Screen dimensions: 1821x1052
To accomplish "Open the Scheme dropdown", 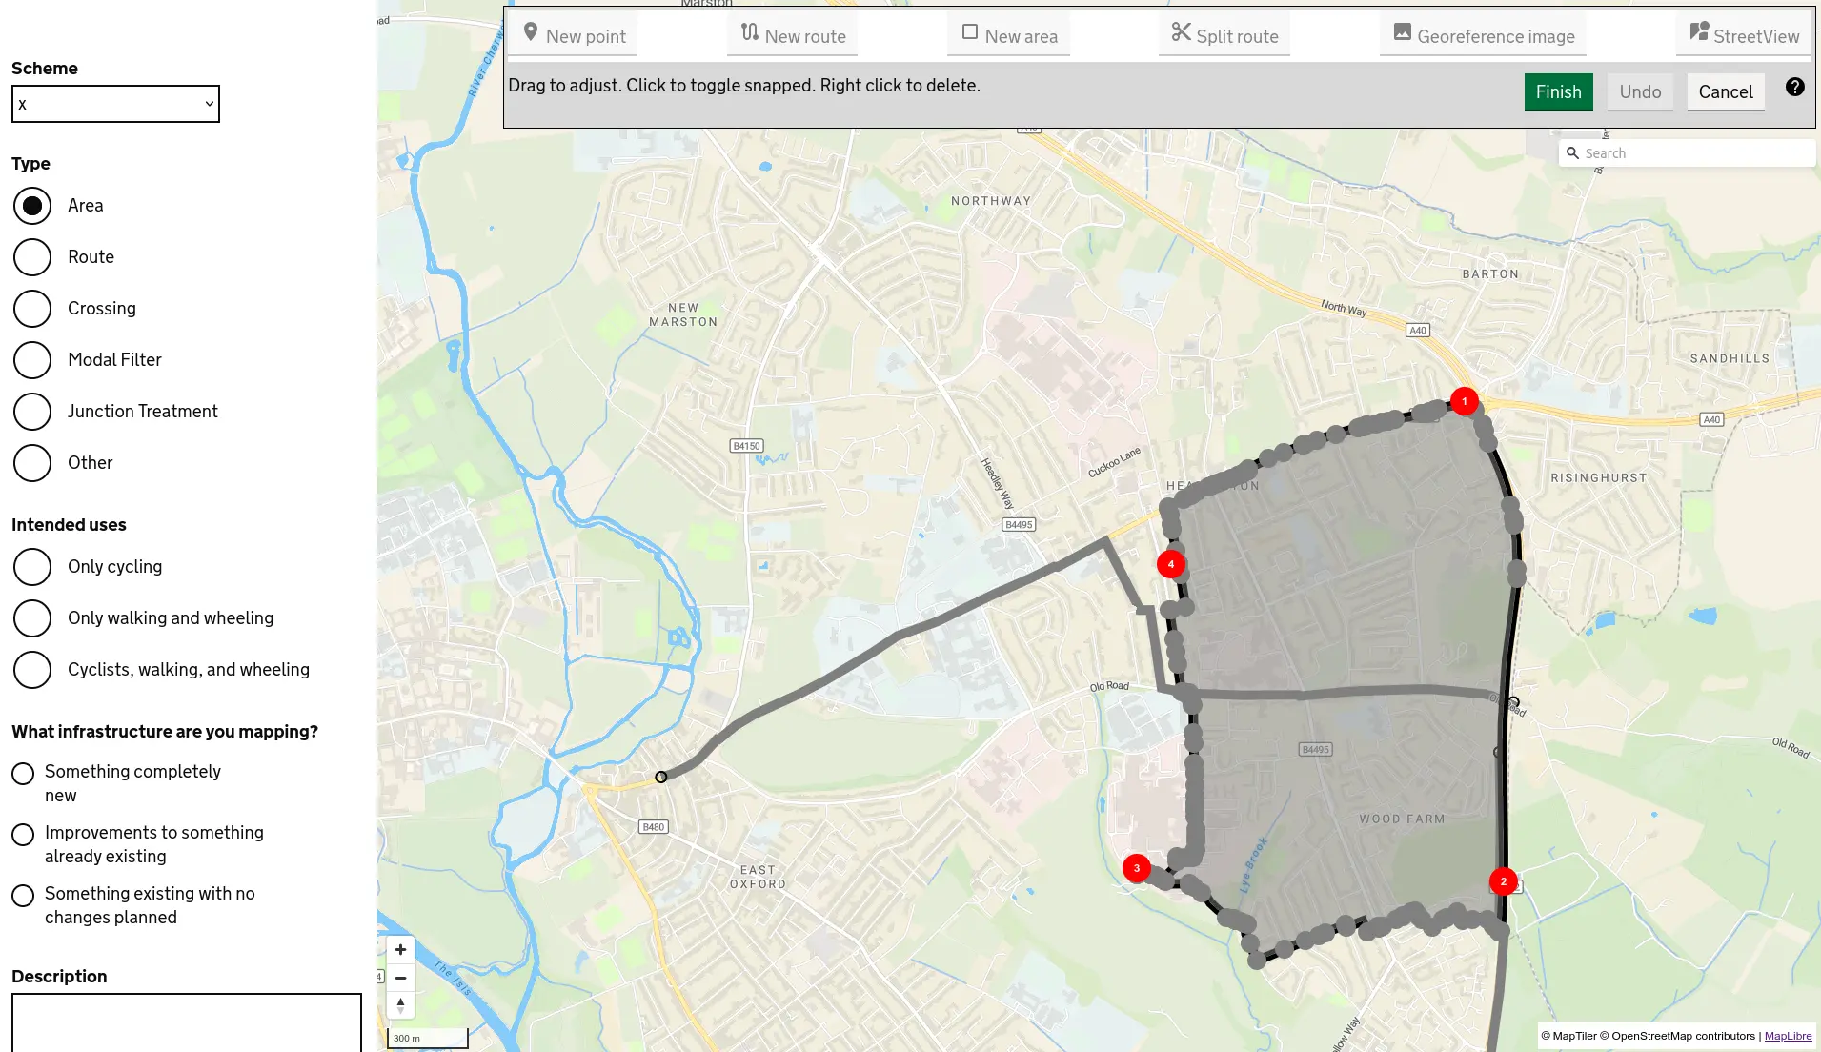I will [115, 104].
